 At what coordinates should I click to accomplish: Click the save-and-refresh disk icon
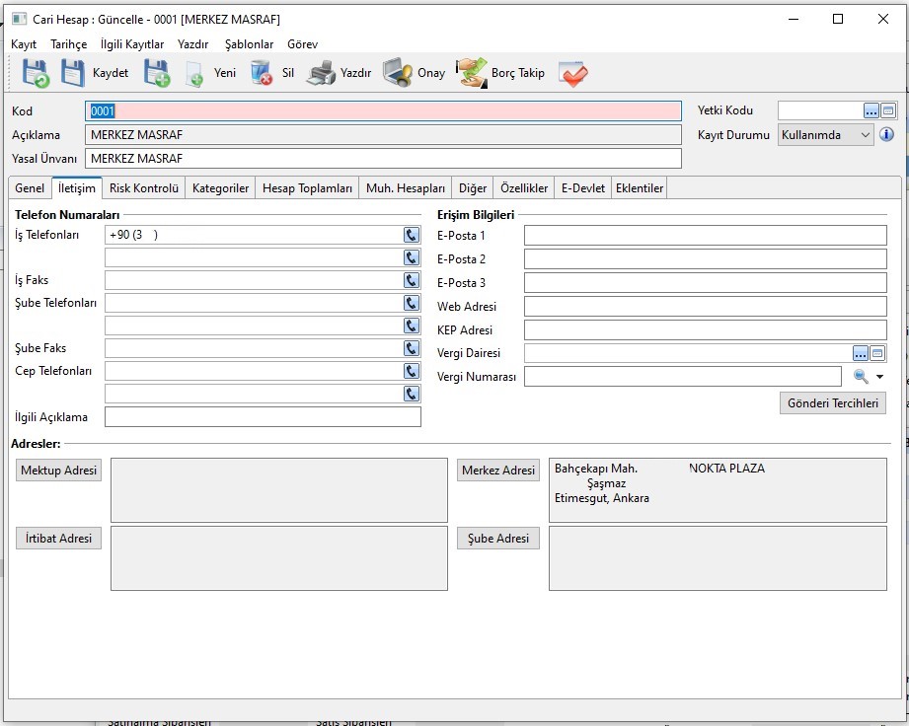[36, 73]
